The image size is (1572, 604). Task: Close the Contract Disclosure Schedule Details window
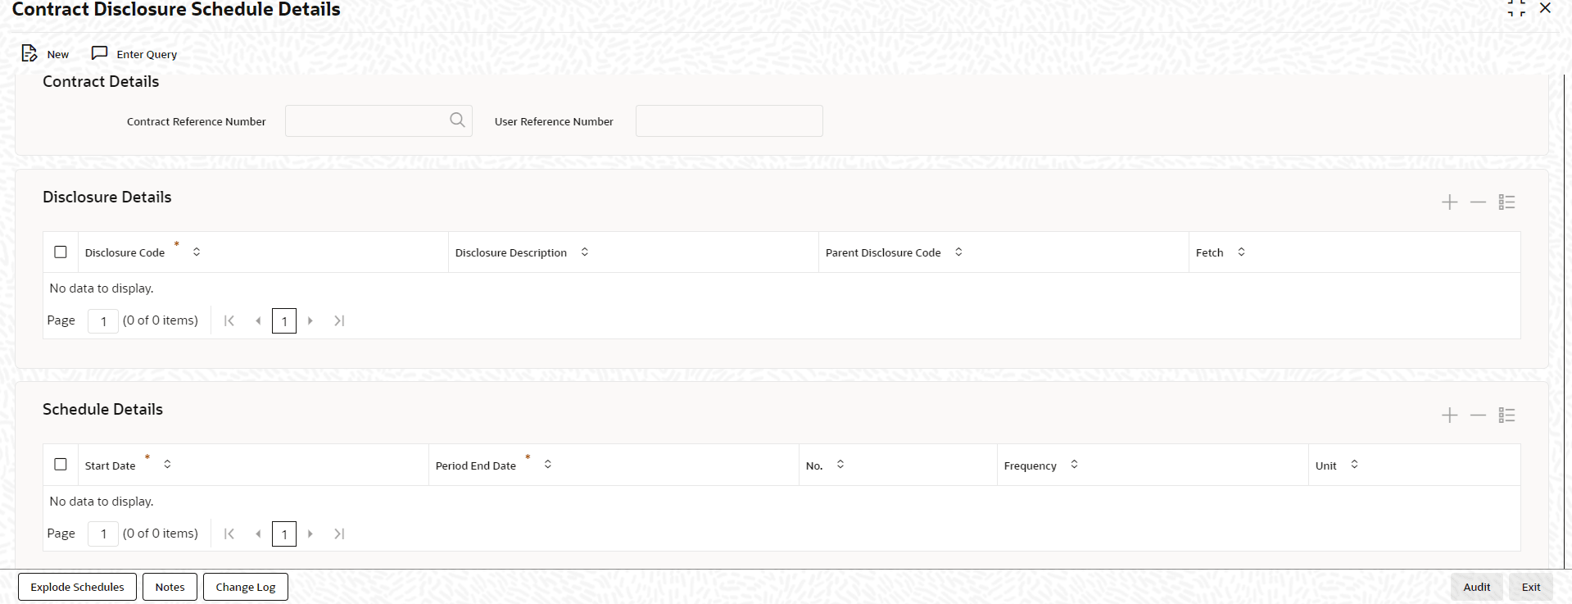tap(1545, 8)
